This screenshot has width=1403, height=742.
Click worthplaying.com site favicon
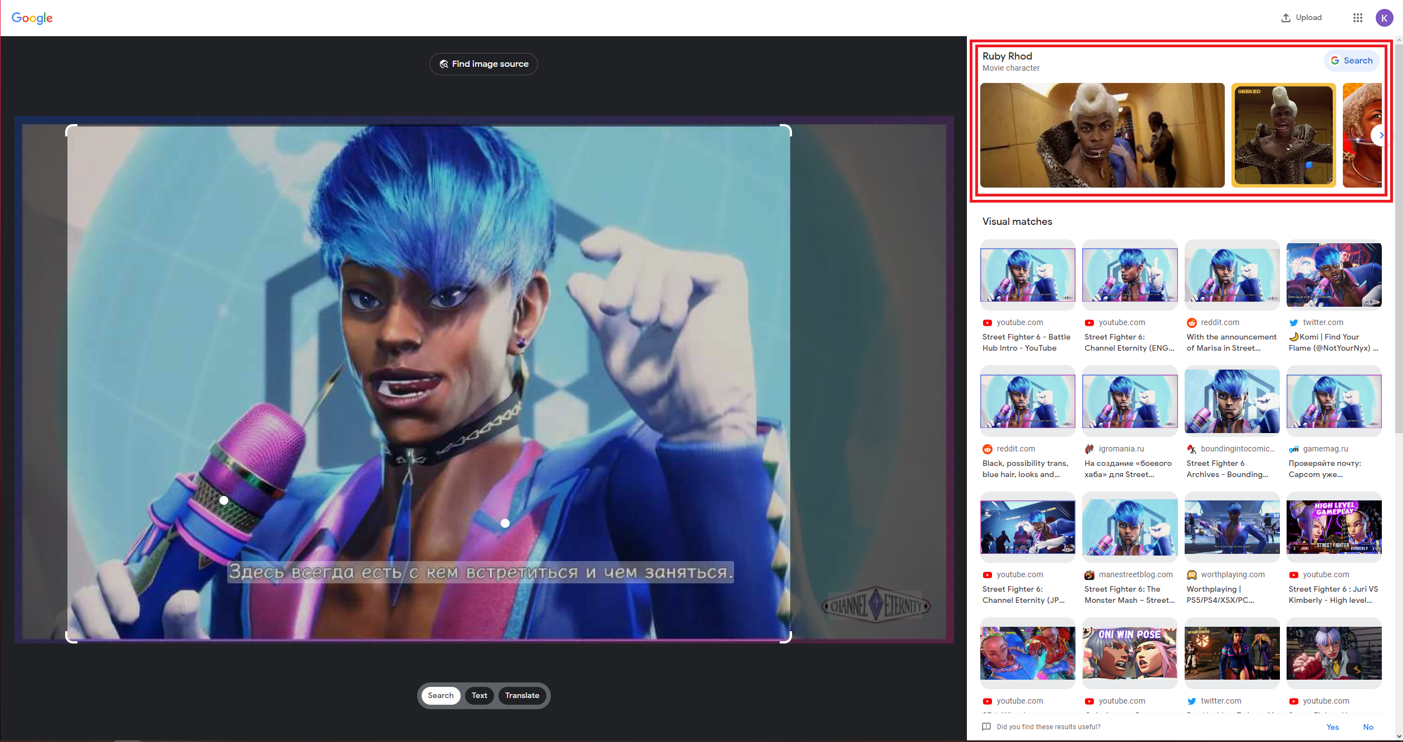click(1191, 575)
